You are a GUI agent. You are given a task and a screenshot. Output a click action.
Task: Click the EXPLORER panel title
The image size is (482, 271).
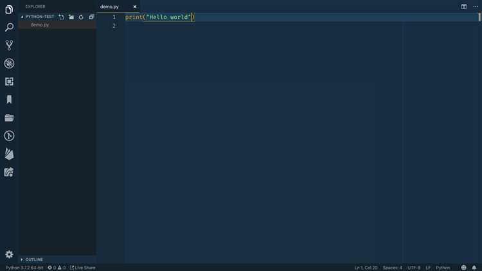tap(35, 6)
